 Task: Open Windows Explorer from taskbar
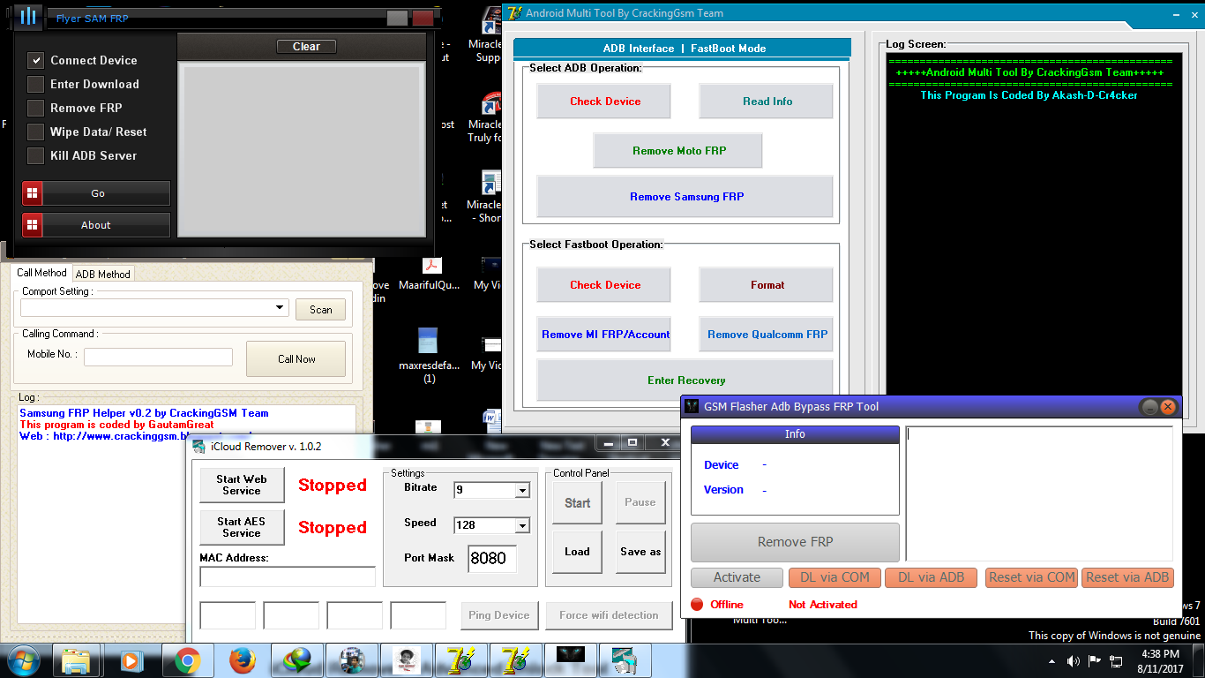77,660
